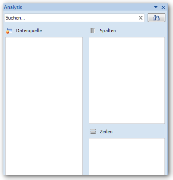Select the Zeilen heading label

(x=106, y=132)
